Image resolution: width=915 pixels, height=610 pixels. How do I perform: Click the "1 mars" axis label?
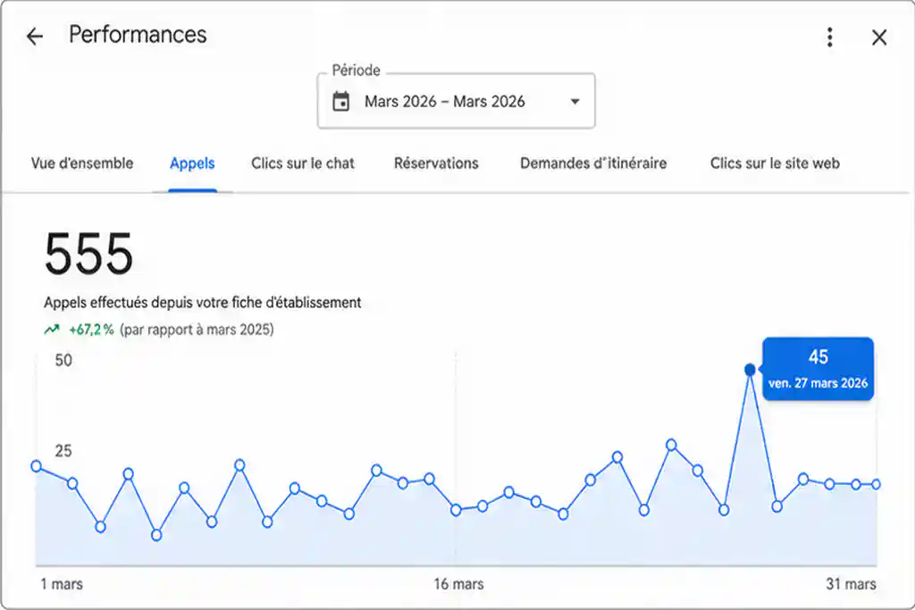point(62,584)
